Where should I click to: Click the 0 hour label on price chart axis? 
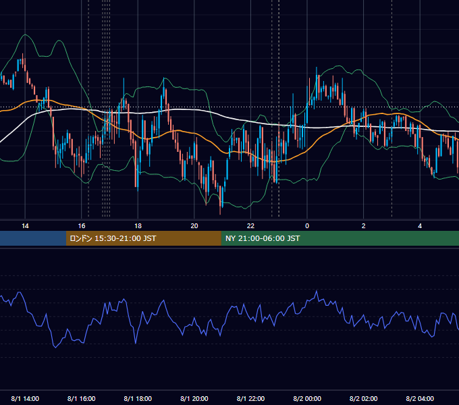tap(307, 226)
